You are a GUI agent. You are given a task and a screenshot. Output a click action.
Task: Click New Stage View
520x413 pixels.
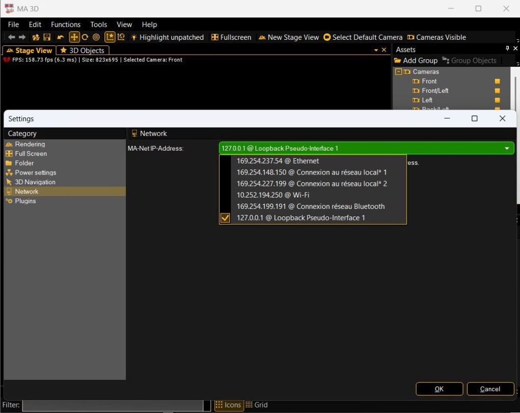289,37
